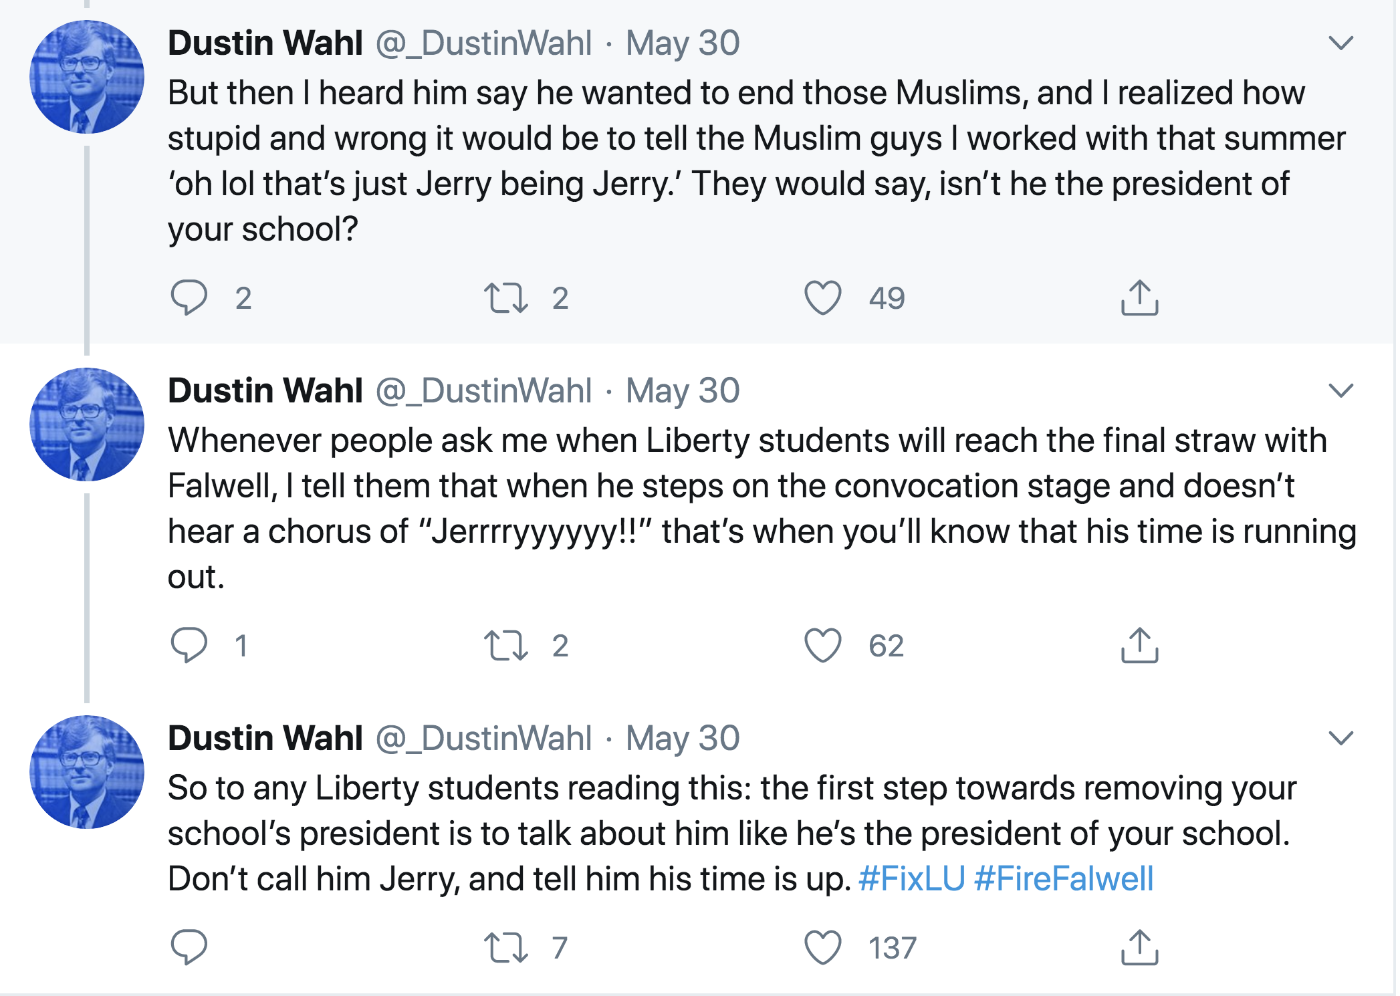Open more options chevron on last tweet
Viewport: 1400px width, 996px height.
(1340, 738)
